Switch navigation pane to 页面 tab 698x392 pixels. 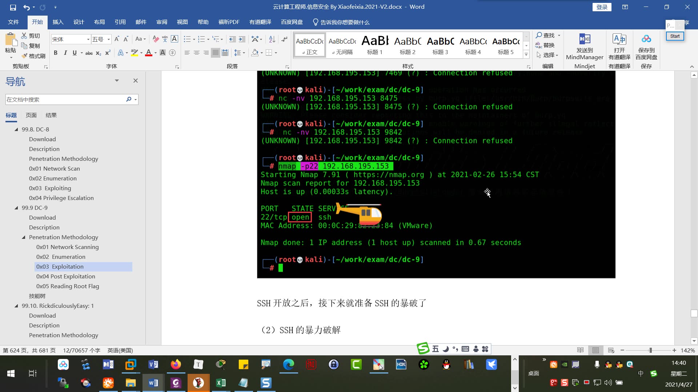click(31, 115)
